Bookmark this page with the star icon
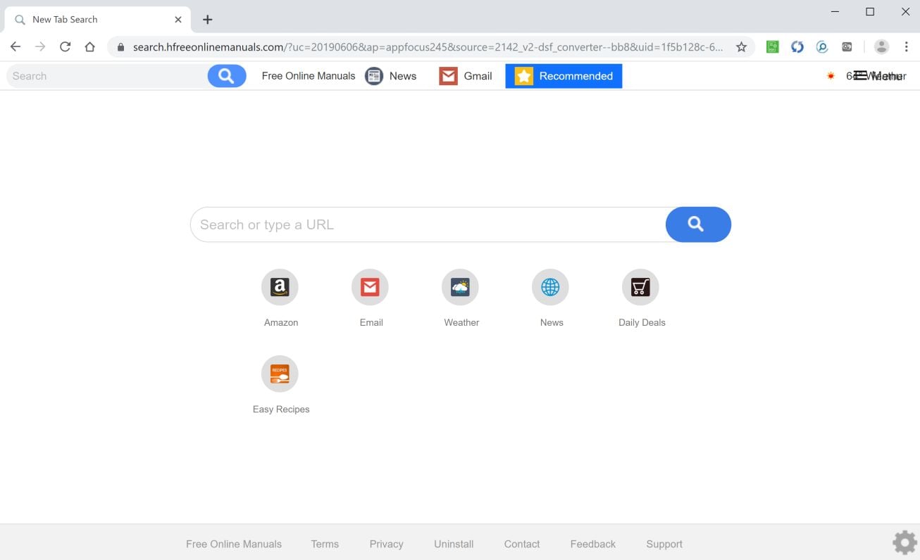 tap(741, 47)
